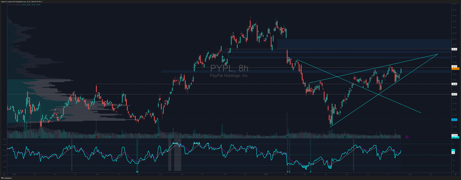
Task: Select the 67.13 price level label
Action: 454,94
